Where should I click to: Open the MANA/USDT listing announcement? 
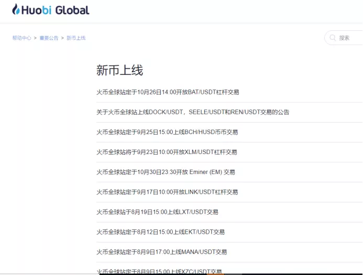point(161,252)
